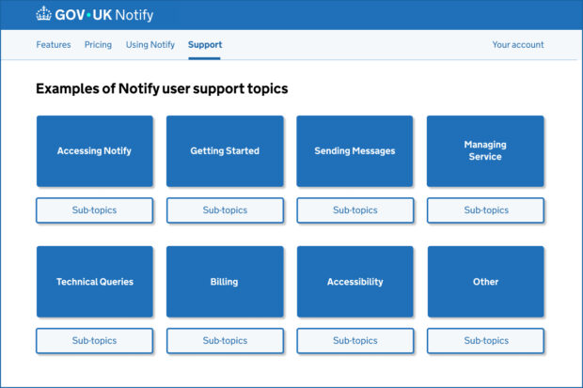This screenshot has height=388, width=583.
Task: Open the Accessibility topic tile
Action: tap(355, 281)
